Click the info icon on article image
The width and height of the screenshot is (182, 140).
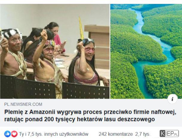click(x=172, y=99)
